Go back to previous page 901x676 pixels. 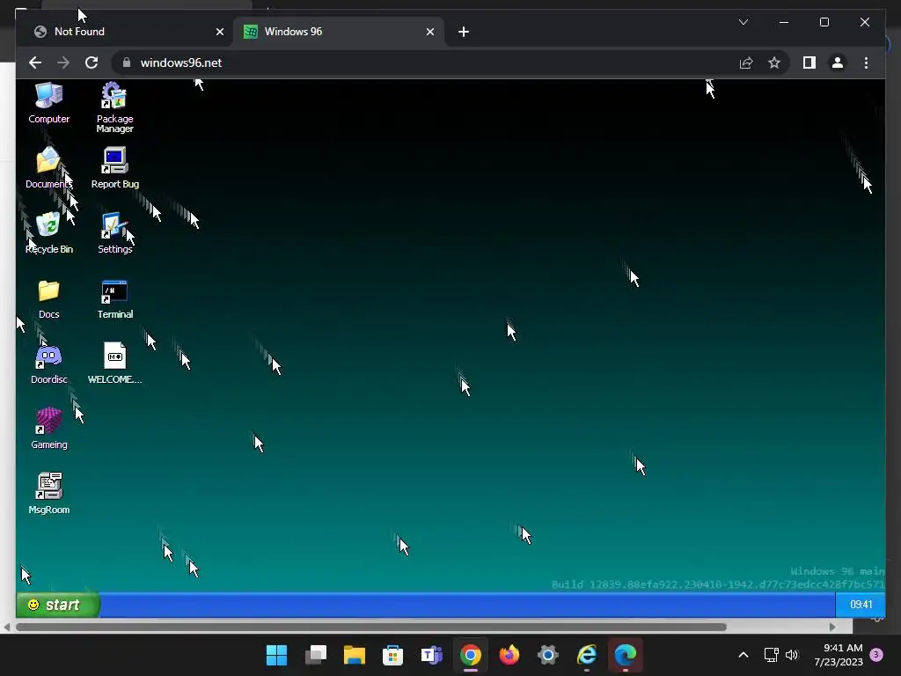tap(35, 62)
